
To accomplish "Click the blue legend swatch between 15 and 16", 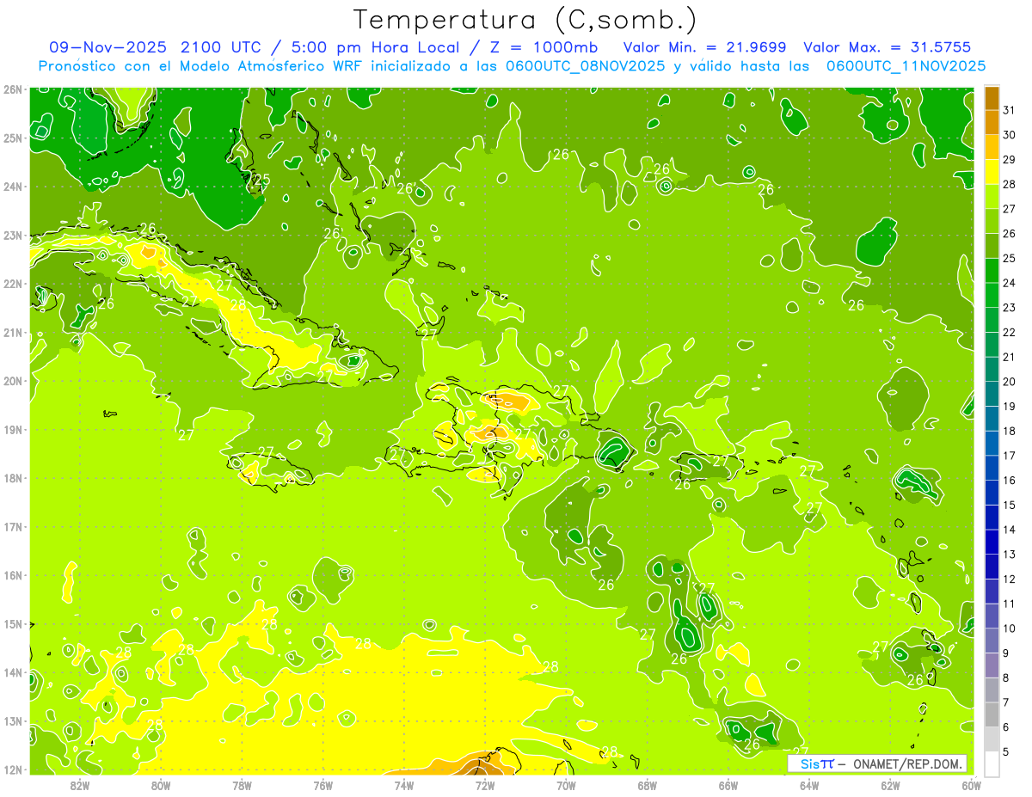I will point(992,493).
